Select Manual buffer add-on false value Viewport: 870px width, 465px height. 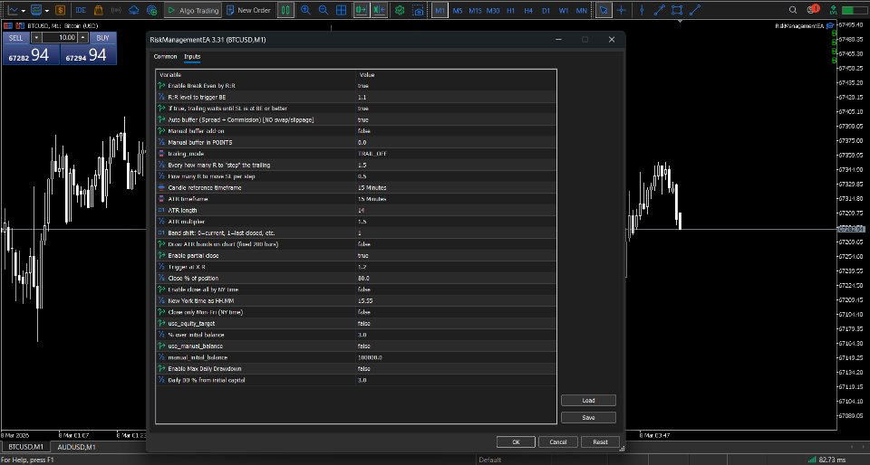point(456,131)
